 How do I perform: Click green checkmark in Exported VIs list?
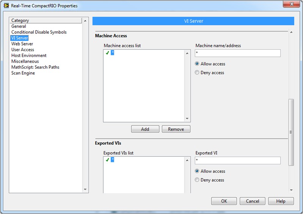[107, 160]
